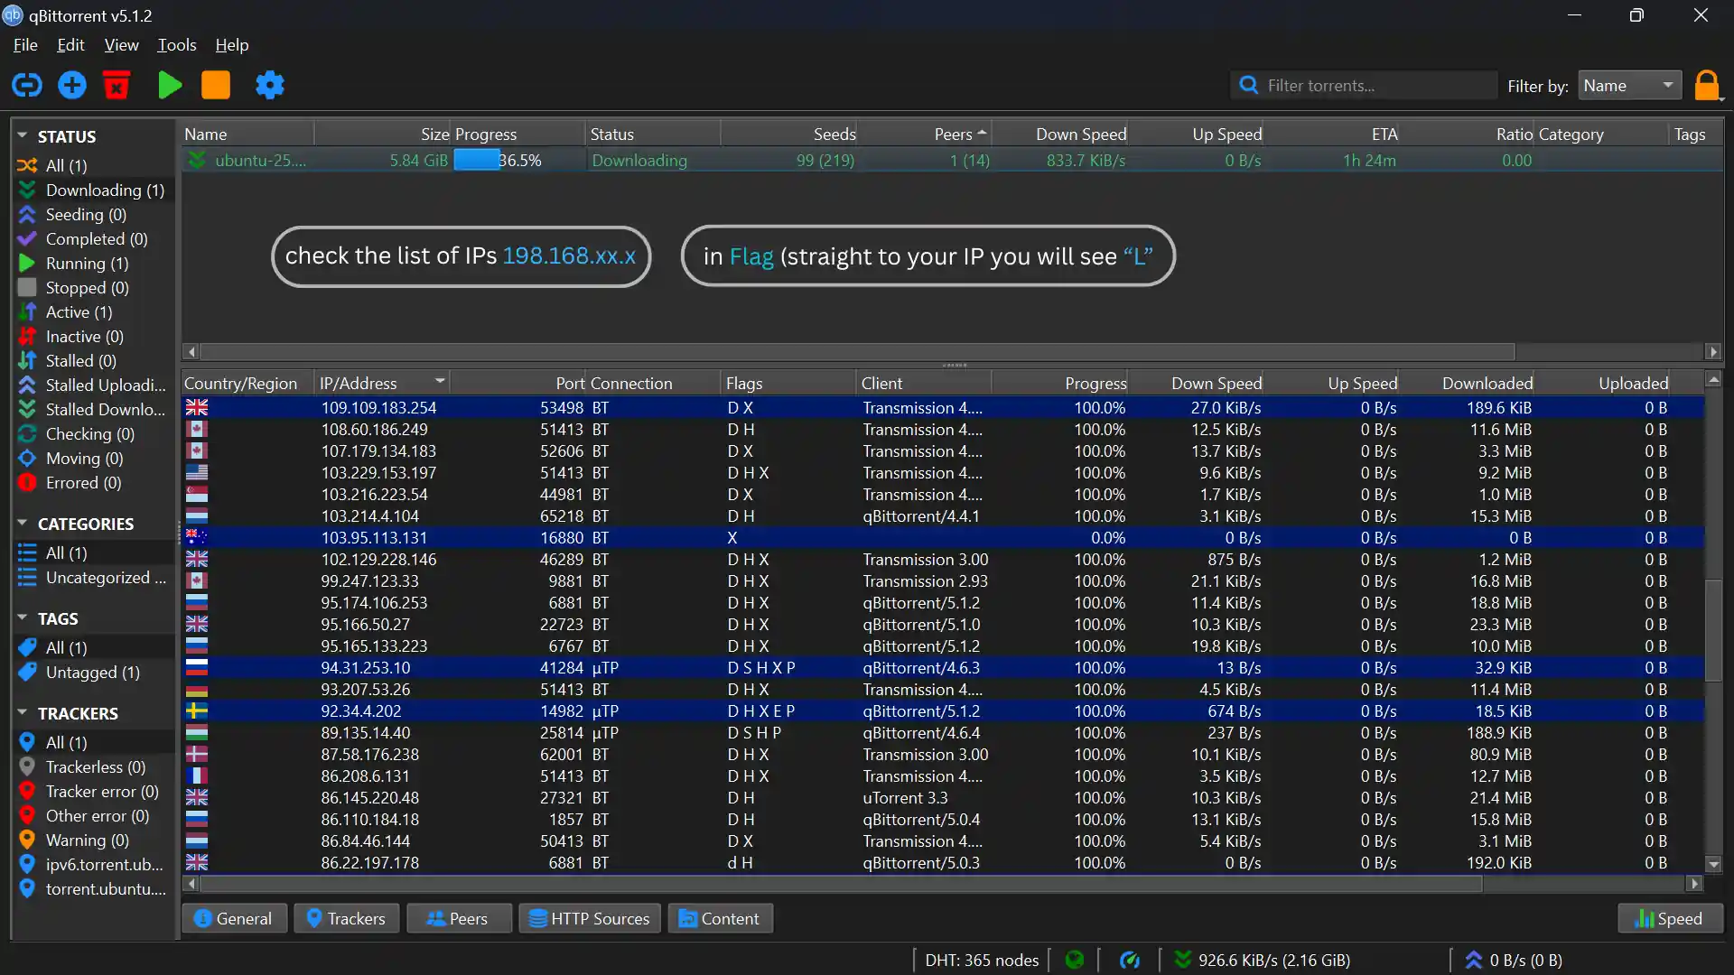1734x975 pixels.
Task: Select the Moving (0) status filter
Action: point(93,458)
